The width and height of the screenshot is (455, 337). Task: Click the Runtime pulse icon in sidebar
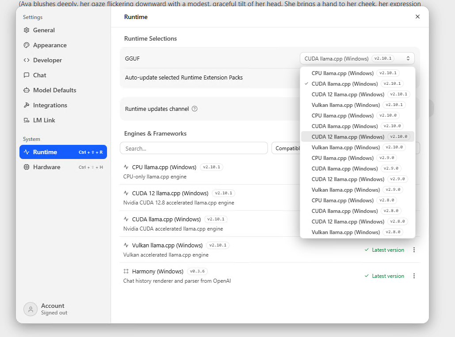(27, 152)
